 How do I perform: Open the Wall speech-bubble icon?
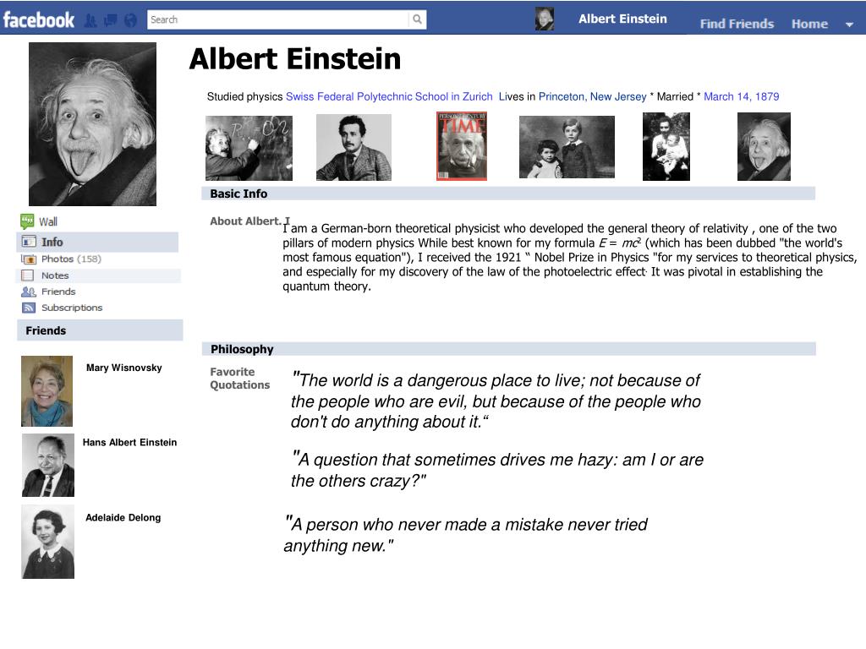tap(27, 221)
